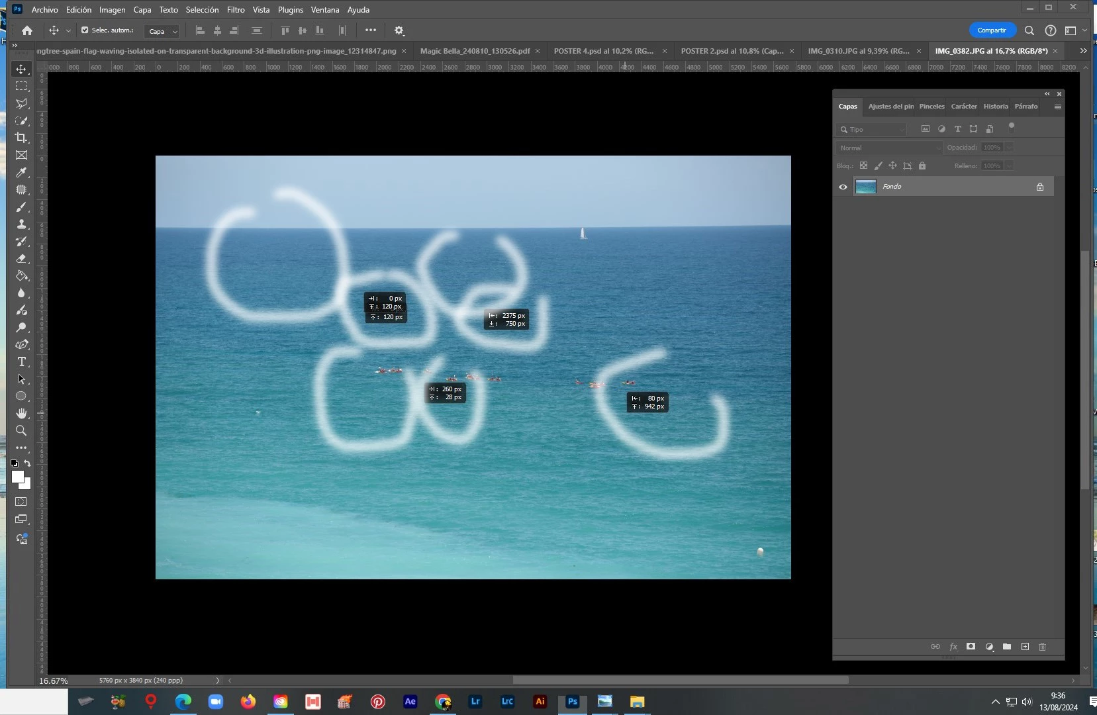Click the Home button in options bar
Viewport: 1097px width, 715px height.
point(27,30)
